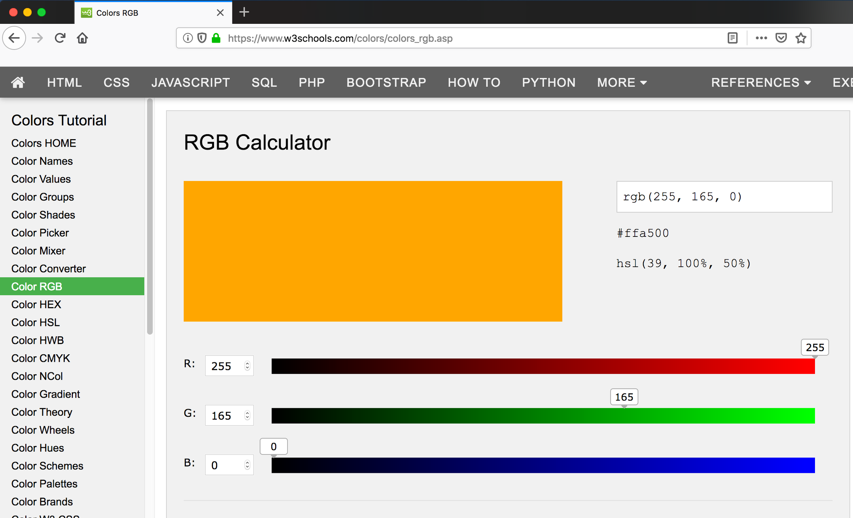Image resolution: width=853 pixels, height=518 pixels.
Task: Save page to Pocket icon
Action: (781, 38)
